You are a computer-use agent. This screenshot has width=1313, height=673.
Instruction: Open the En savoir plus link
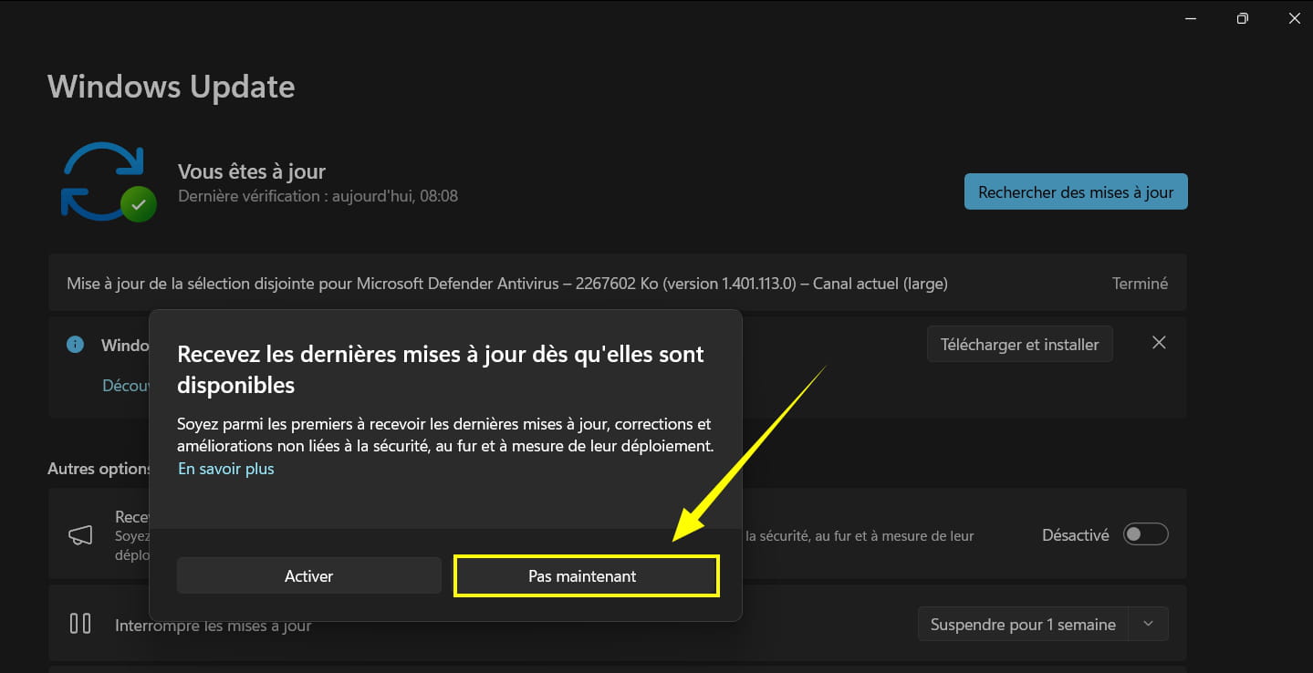point(225,469)
